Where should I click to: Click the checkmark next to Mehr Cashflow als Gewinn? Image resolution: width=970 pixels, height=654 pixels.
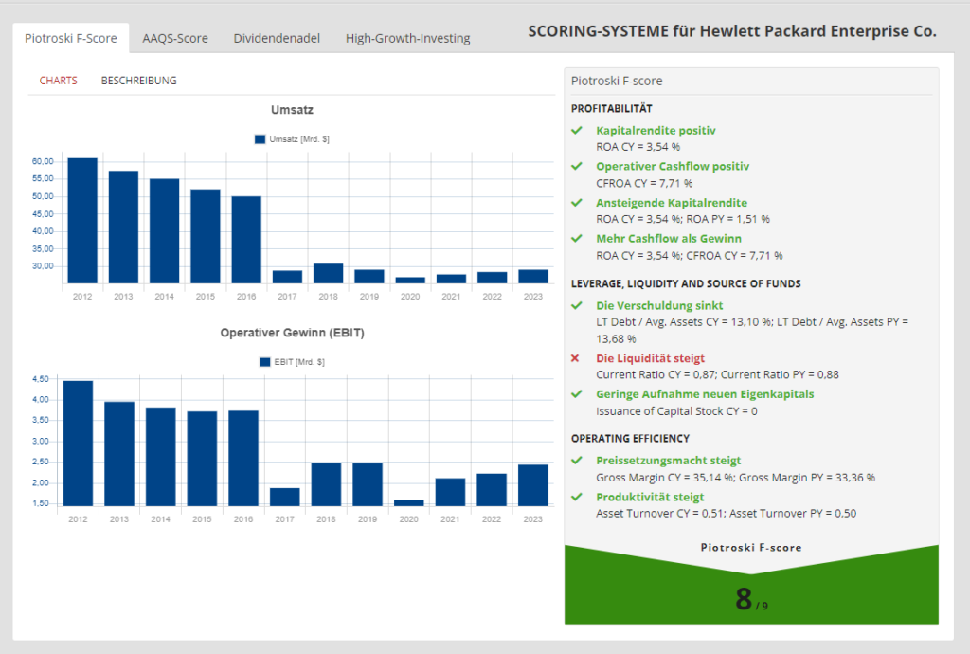576,239
